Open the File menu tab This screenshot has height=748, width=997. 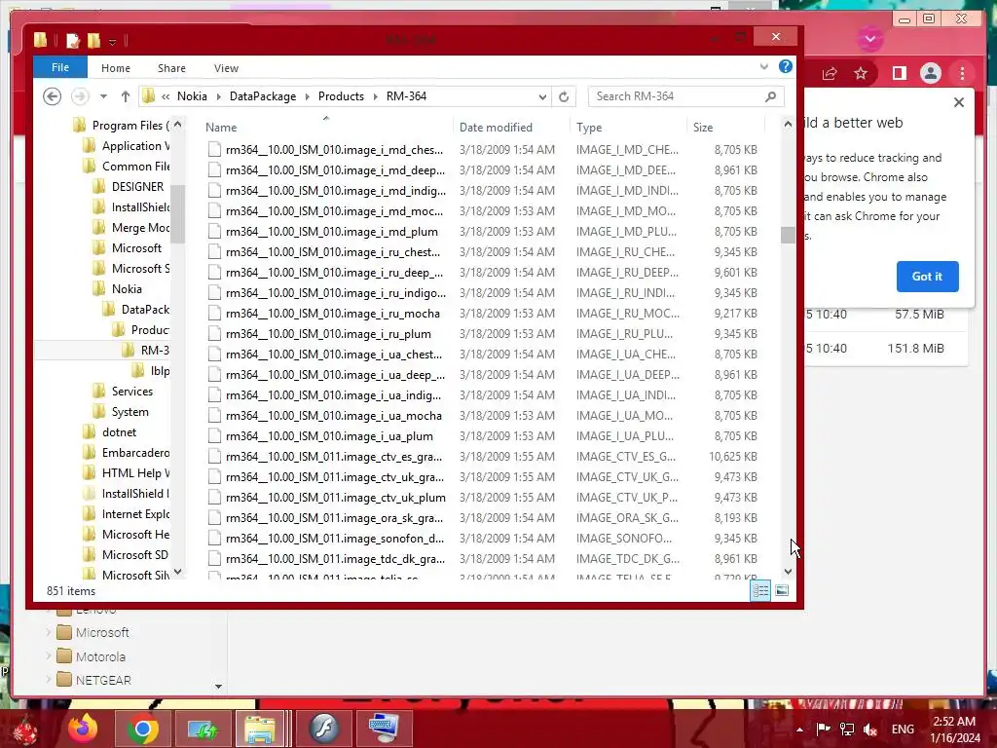click(x=60, y=67)
